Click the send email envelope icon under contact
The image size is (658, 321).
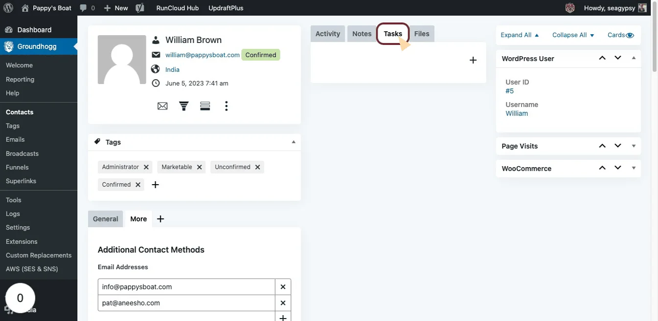[162, 106]
